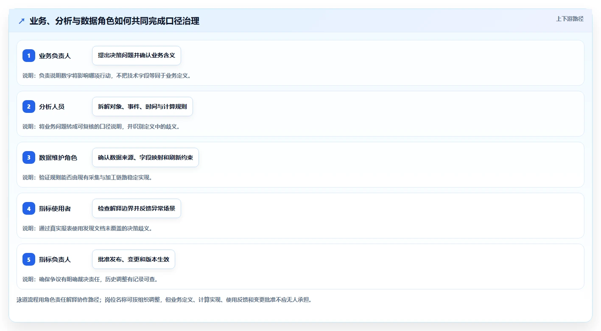Viewport: 601px width, 331px height.
Task: Click the 指标使用者 role label
Action: [55, 208]
